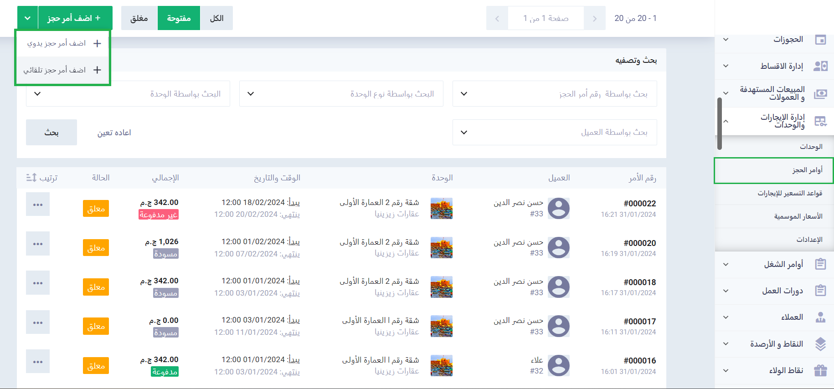This screenshot has height=389, width=834.
Task: Click the Points and Balances layers icon
Action: (820, 344)
